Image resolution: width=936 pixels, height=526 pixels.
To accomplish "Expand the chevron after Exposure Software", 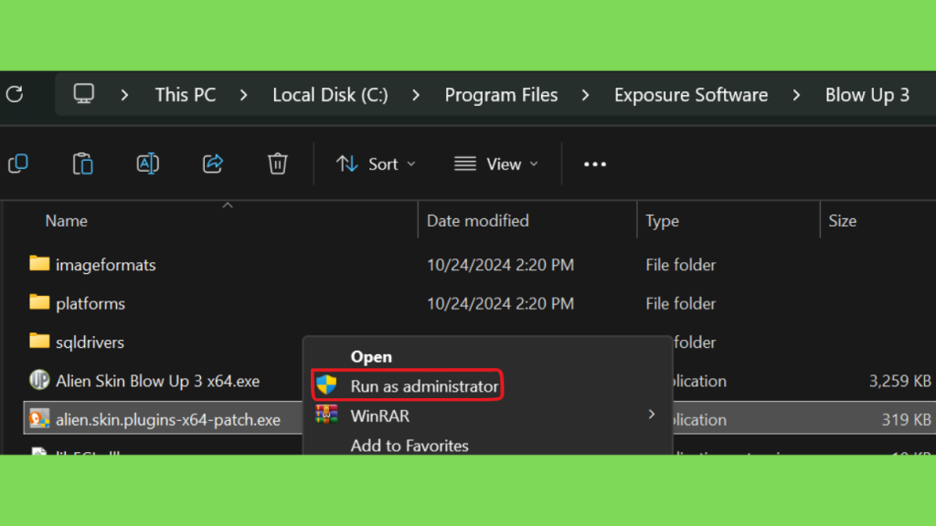I will 796,95.
